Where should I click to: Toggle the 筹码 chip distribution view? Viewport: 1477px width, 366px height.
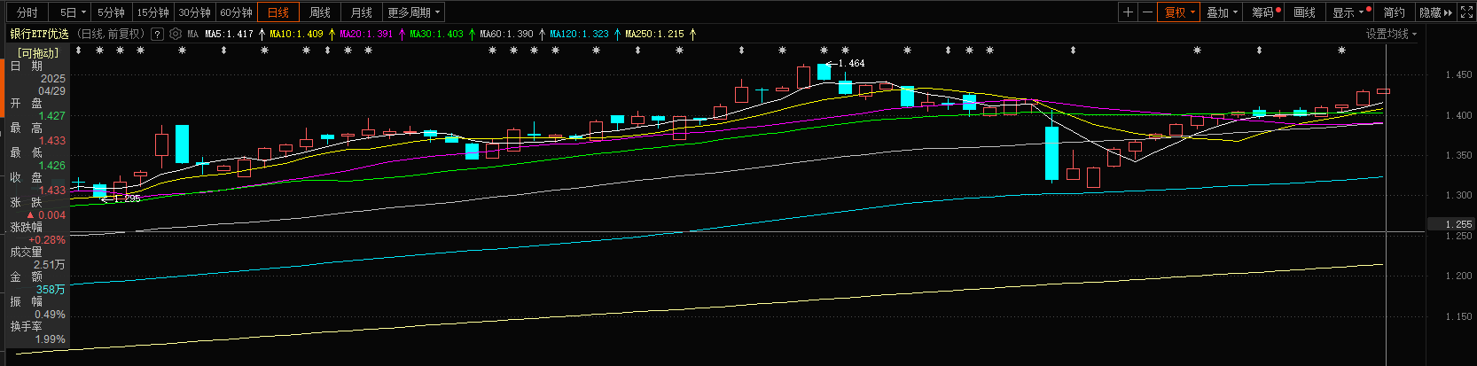(x=1265, y=12)
